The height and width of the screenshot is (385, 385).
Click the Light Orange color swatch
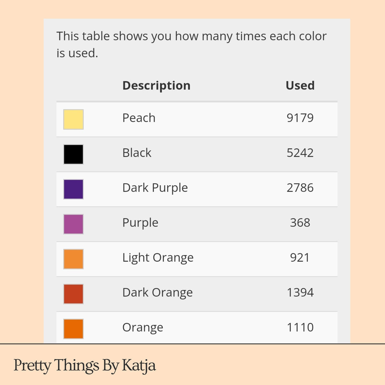(x=73, y=259)
